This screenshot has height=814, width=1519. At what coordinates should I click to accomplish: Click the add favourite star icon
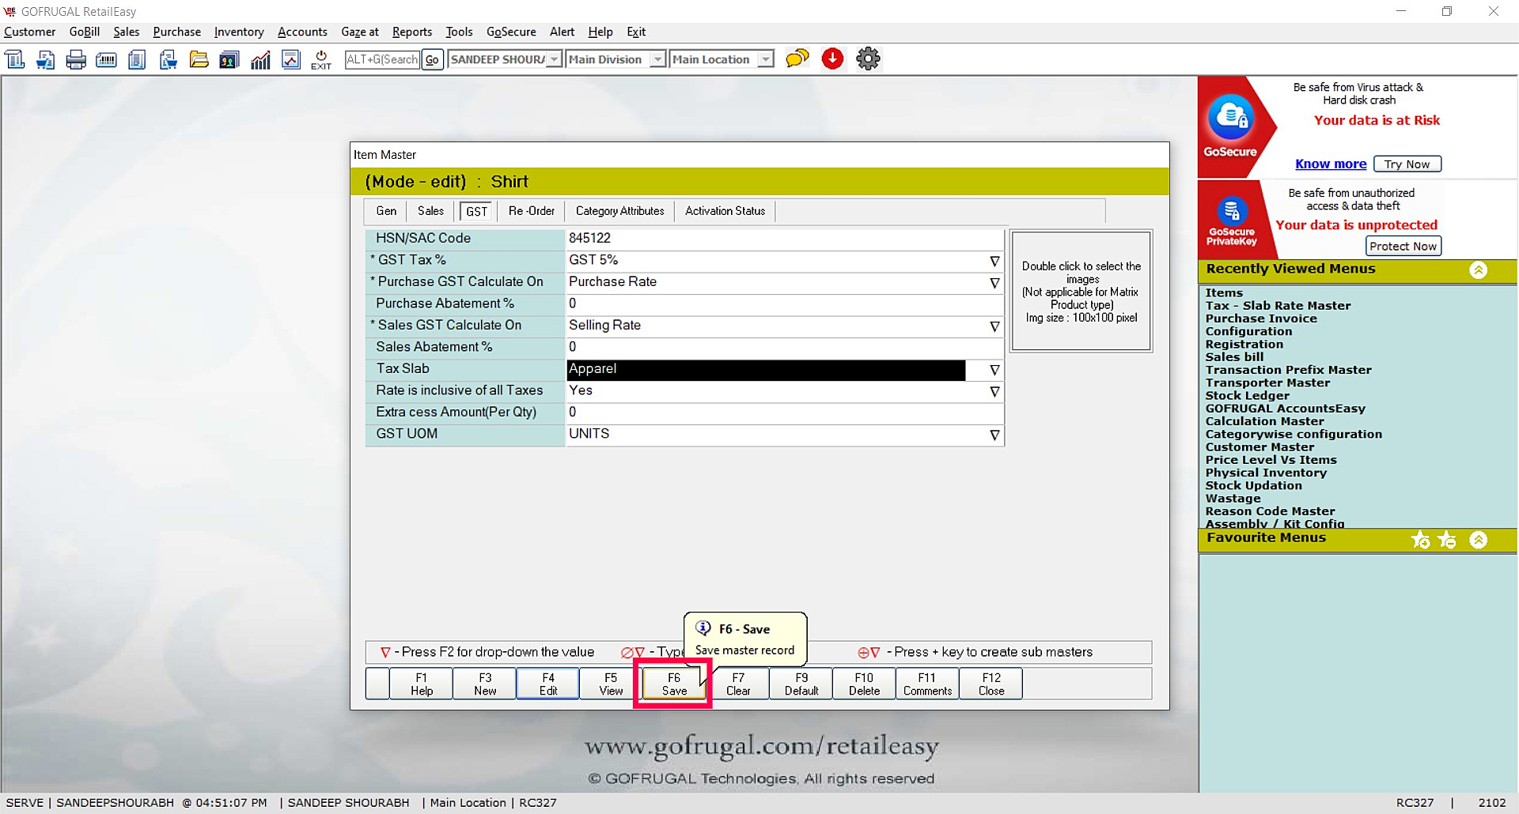pyautogui.click(x=1421, y=540)
